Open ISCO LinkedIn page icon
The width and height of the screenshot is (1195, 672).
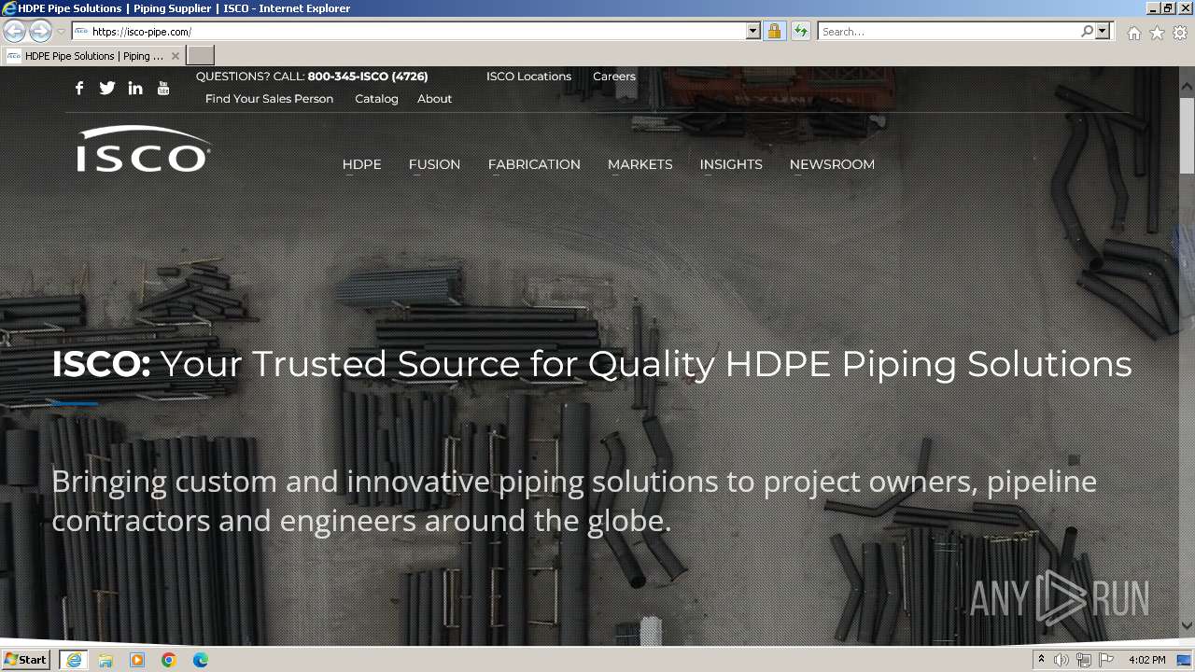click(135, 88)
